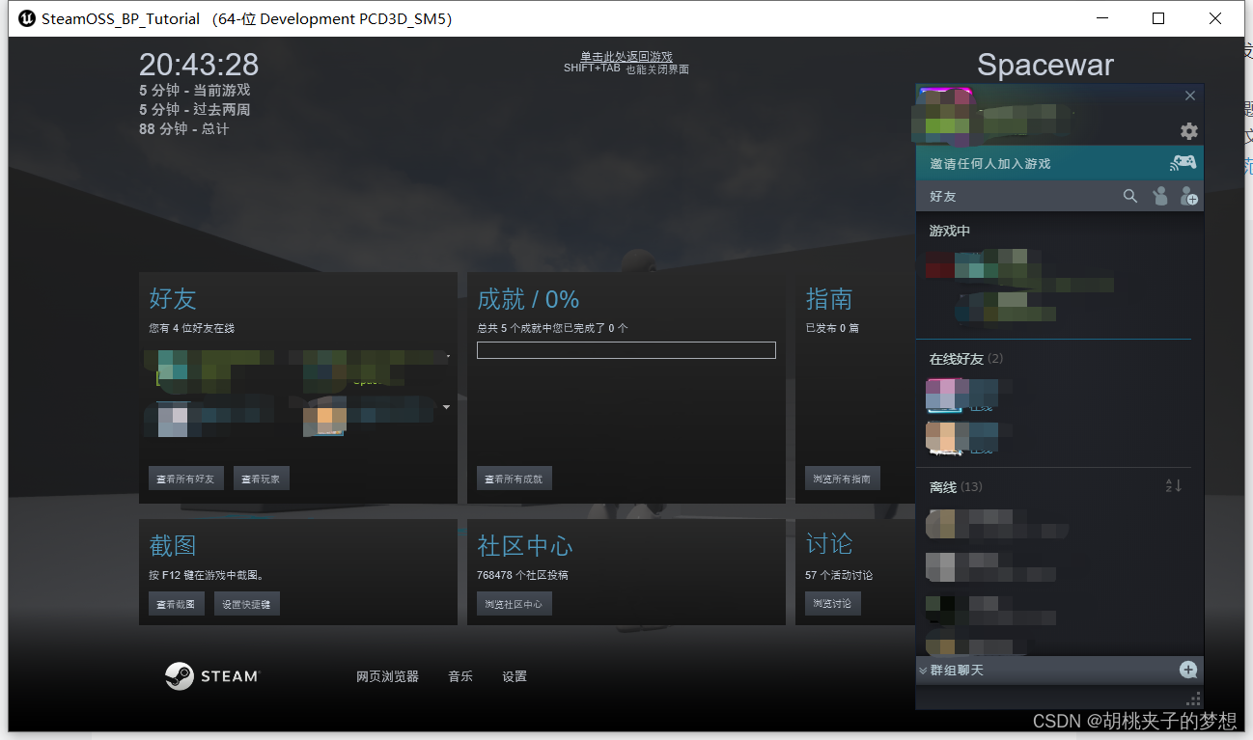Click the Steam logo at bottom
Image resolution: width=1253 pixels, height=740 pixels.
click(x=211, y=676)
